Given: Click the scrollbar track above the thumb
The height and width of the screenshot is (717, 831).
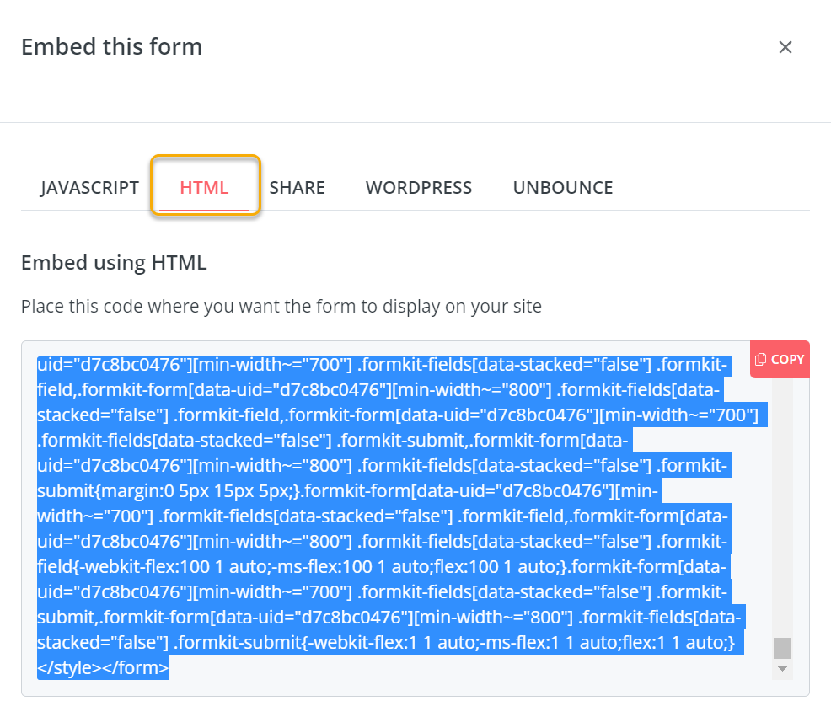Looking at the screenshot, I should pos(783,506).
